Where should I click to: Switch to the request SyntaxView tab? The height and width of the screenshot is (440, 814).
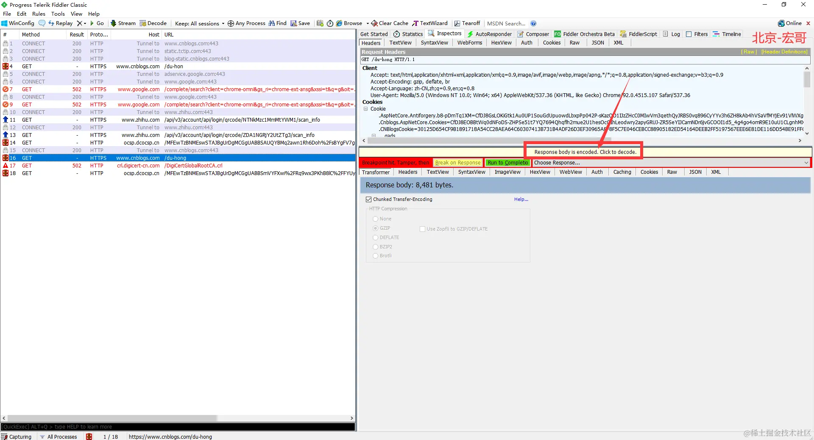[x=434, y=43]
